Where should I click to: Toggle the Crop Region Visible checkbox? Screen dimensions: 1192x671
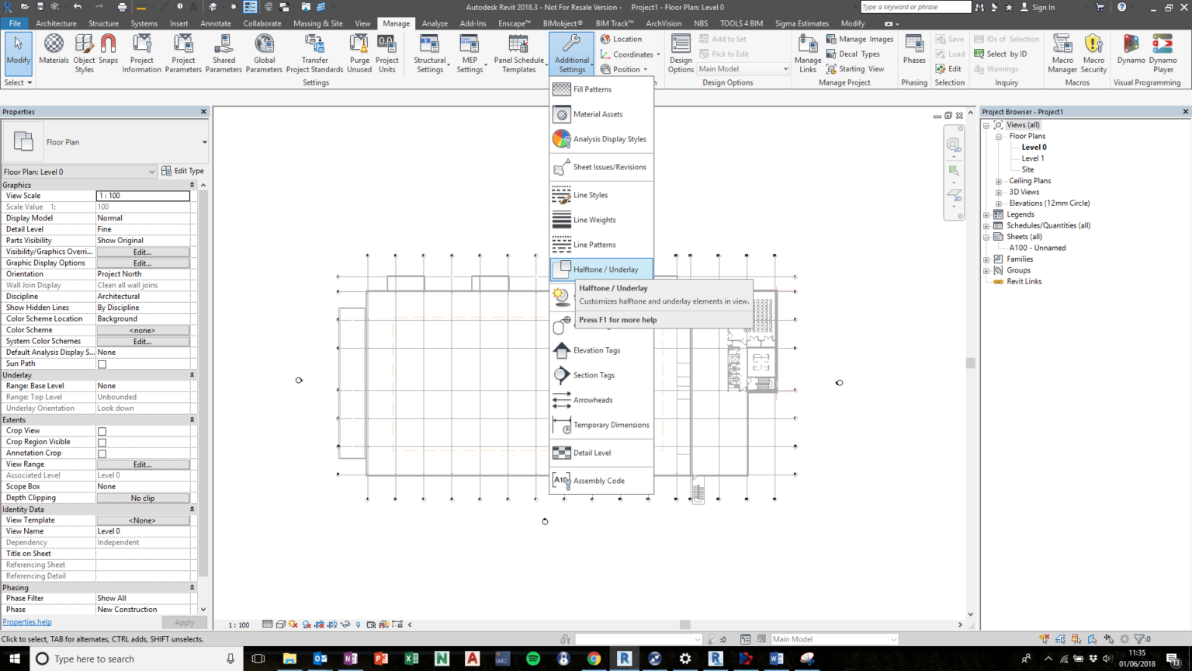(102, 442)
